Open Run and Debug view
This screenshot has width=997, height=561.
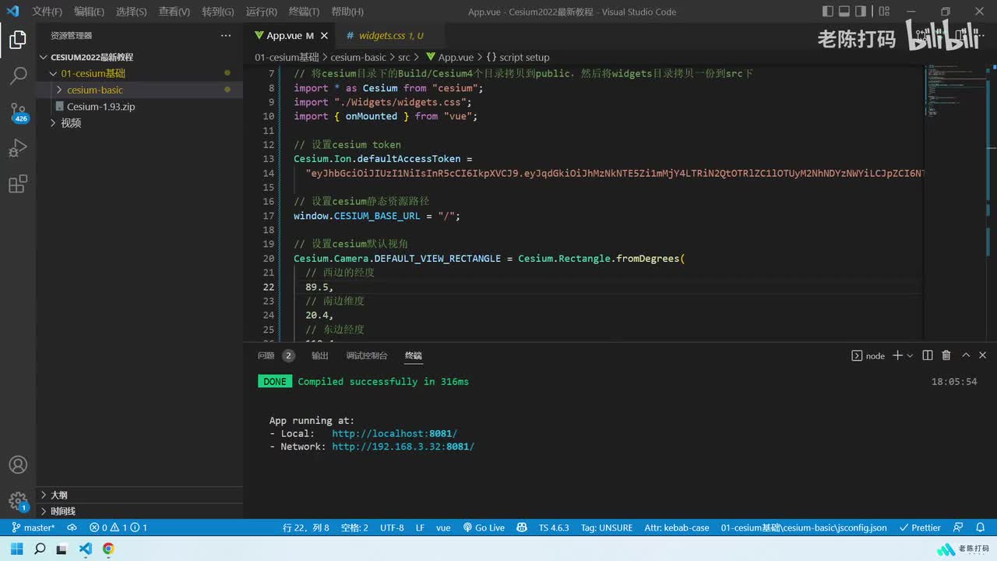[x=18, y=148]
